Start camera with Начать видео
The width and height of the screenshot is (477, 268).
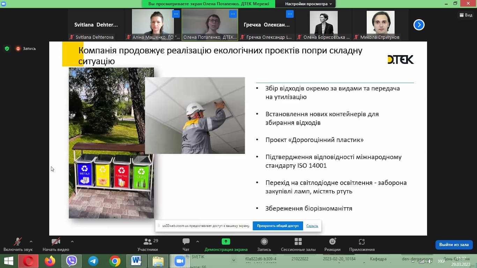[56, 245]
